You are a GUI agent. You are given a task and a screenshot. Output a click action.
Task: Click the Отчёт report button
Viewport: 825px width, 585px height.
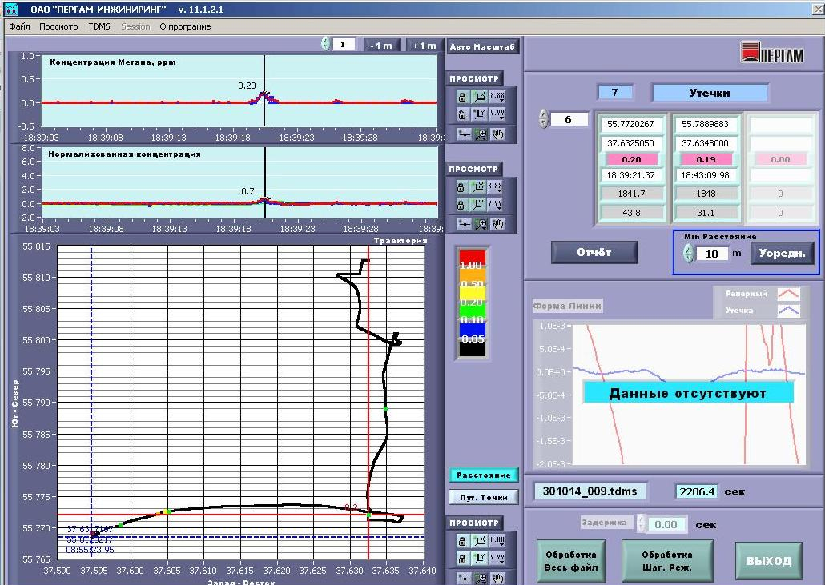(x=594, y=252)
